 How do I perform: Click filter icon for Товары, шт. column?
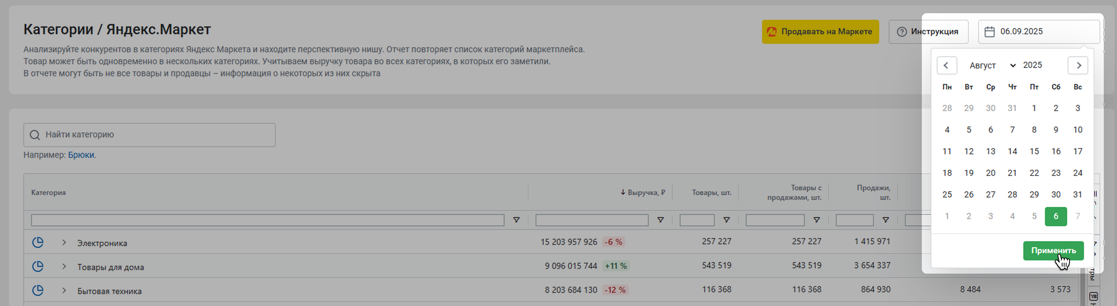tap(726, 220)
